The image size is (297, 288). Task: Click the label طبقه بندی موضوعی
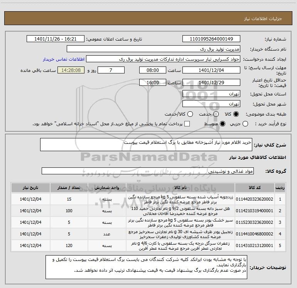[x=266, y=114]
